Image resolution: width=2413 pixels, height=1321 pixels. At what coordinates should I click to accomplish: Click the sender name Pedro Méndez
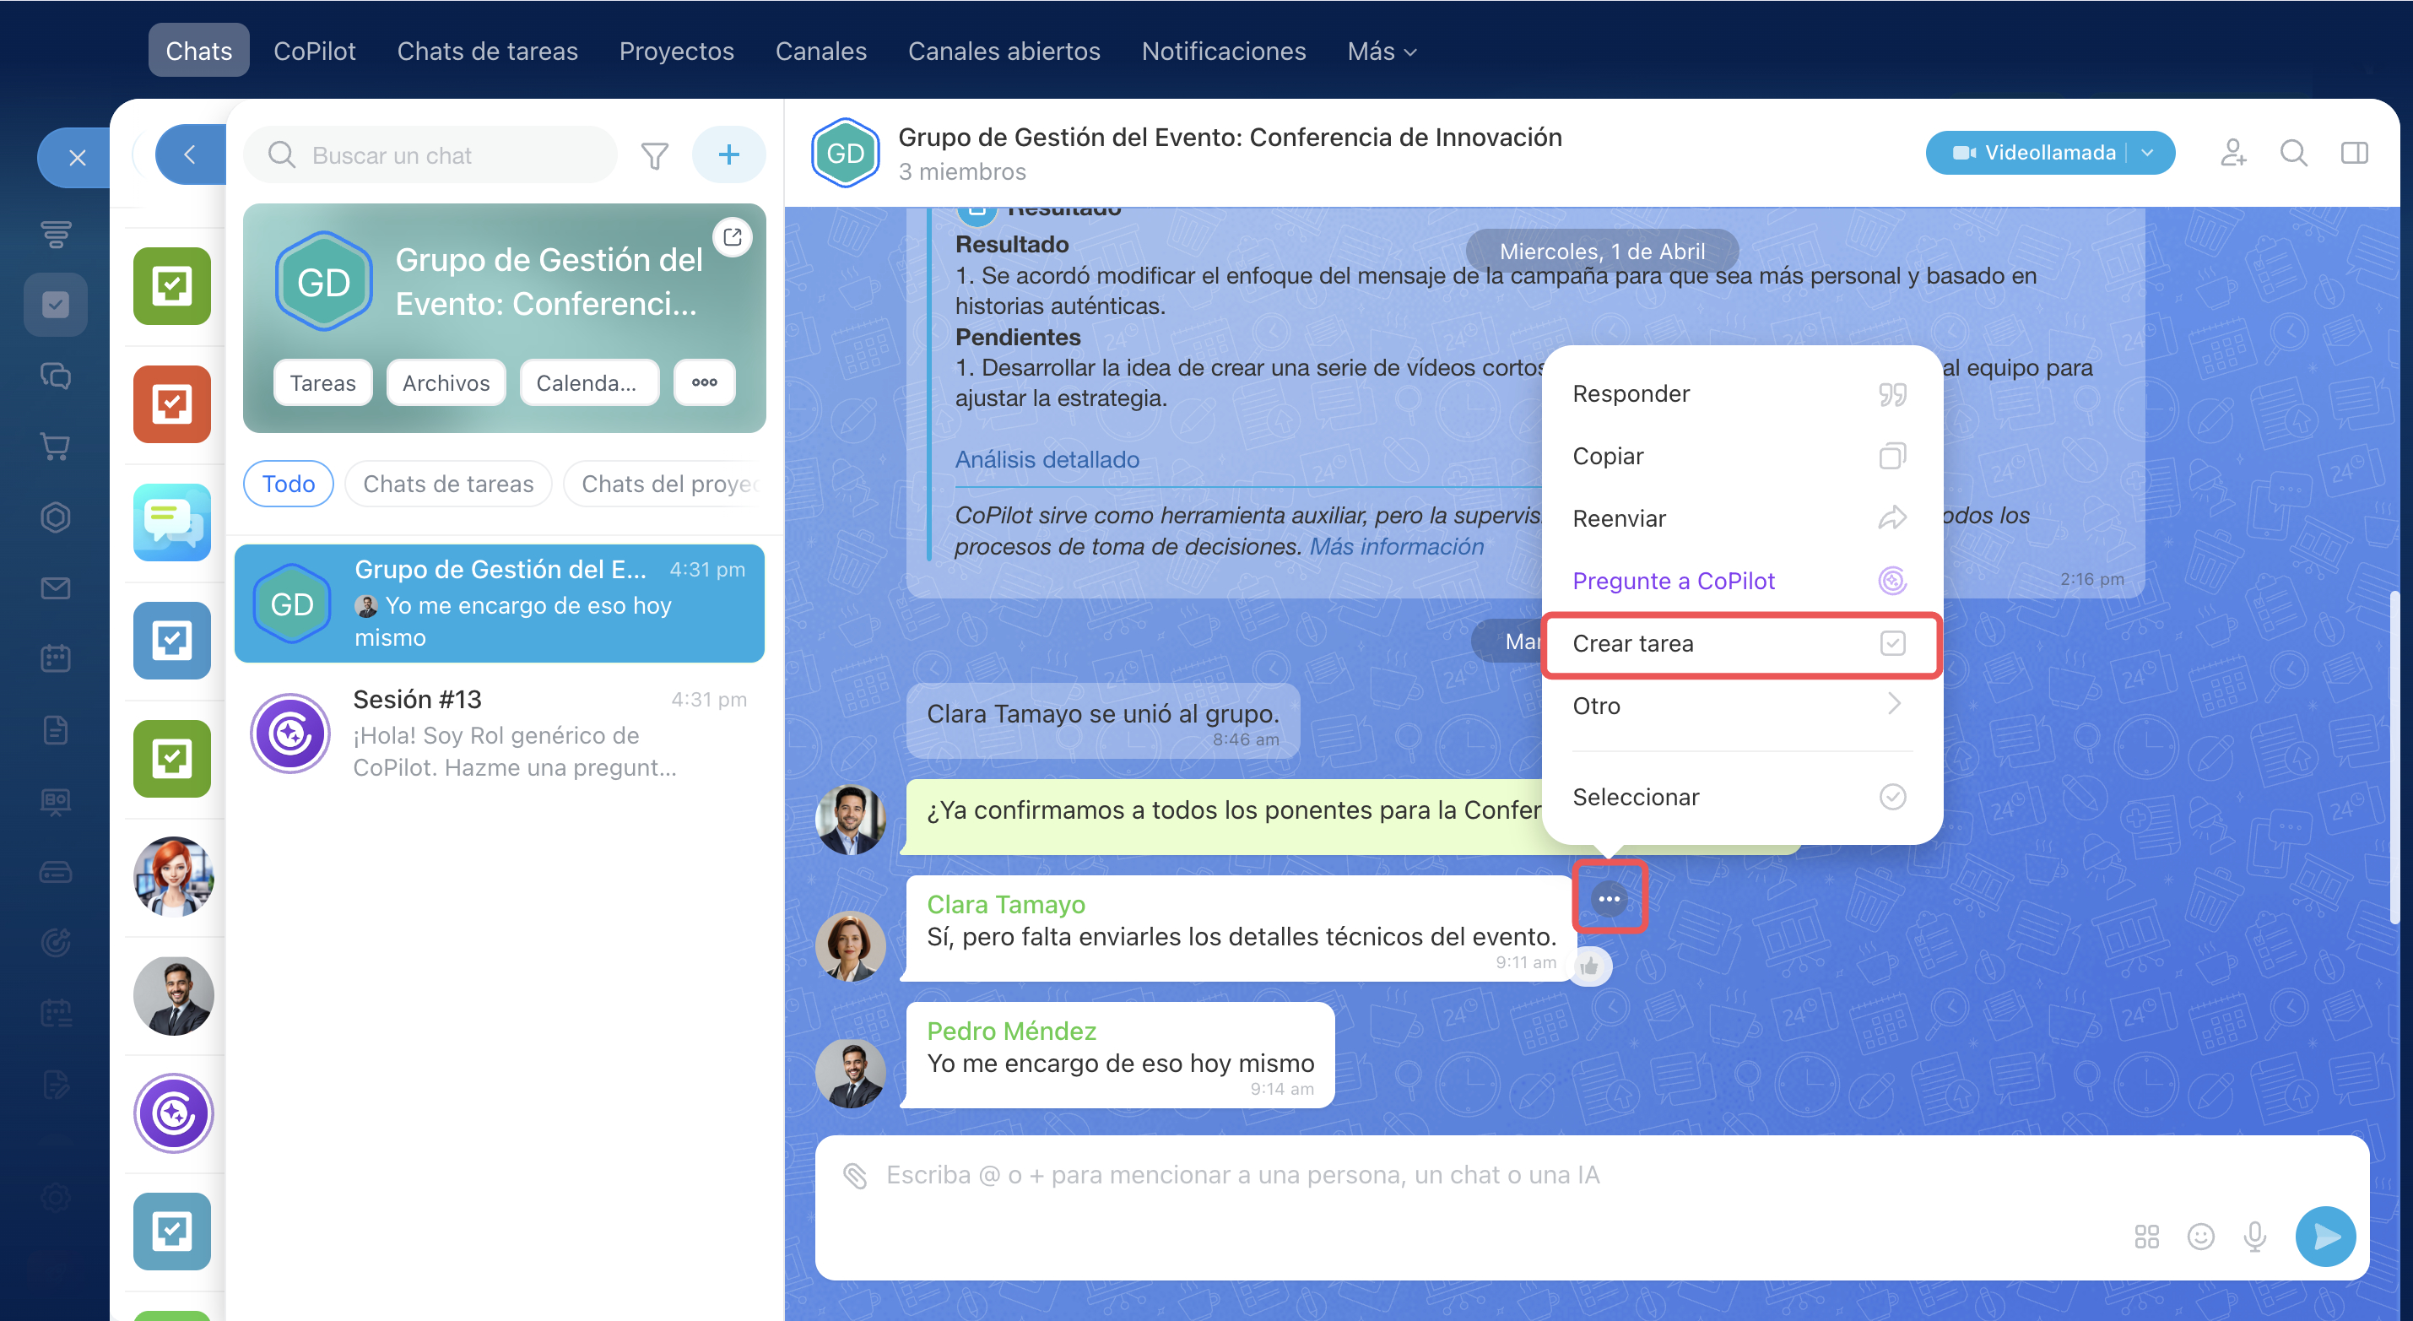click(x=1012, y=1031)
